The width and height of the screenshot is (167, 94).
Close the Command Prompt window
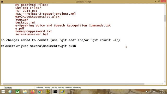164,1
